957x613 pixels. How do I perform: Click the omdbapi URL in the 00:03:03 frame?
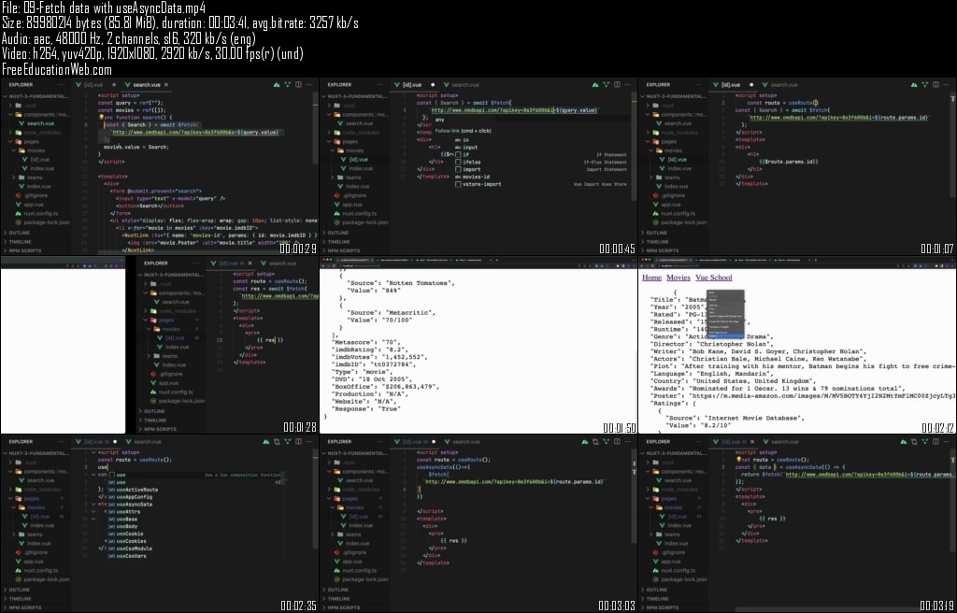point(514,482)
